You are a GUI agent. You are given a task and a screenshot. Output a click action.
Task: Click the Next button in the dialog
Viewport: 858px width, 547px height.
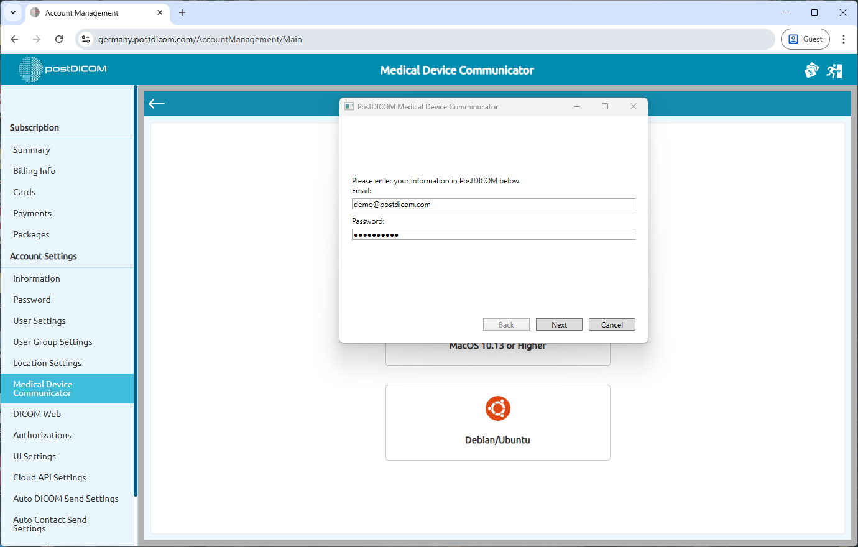[x=559, y=324]
